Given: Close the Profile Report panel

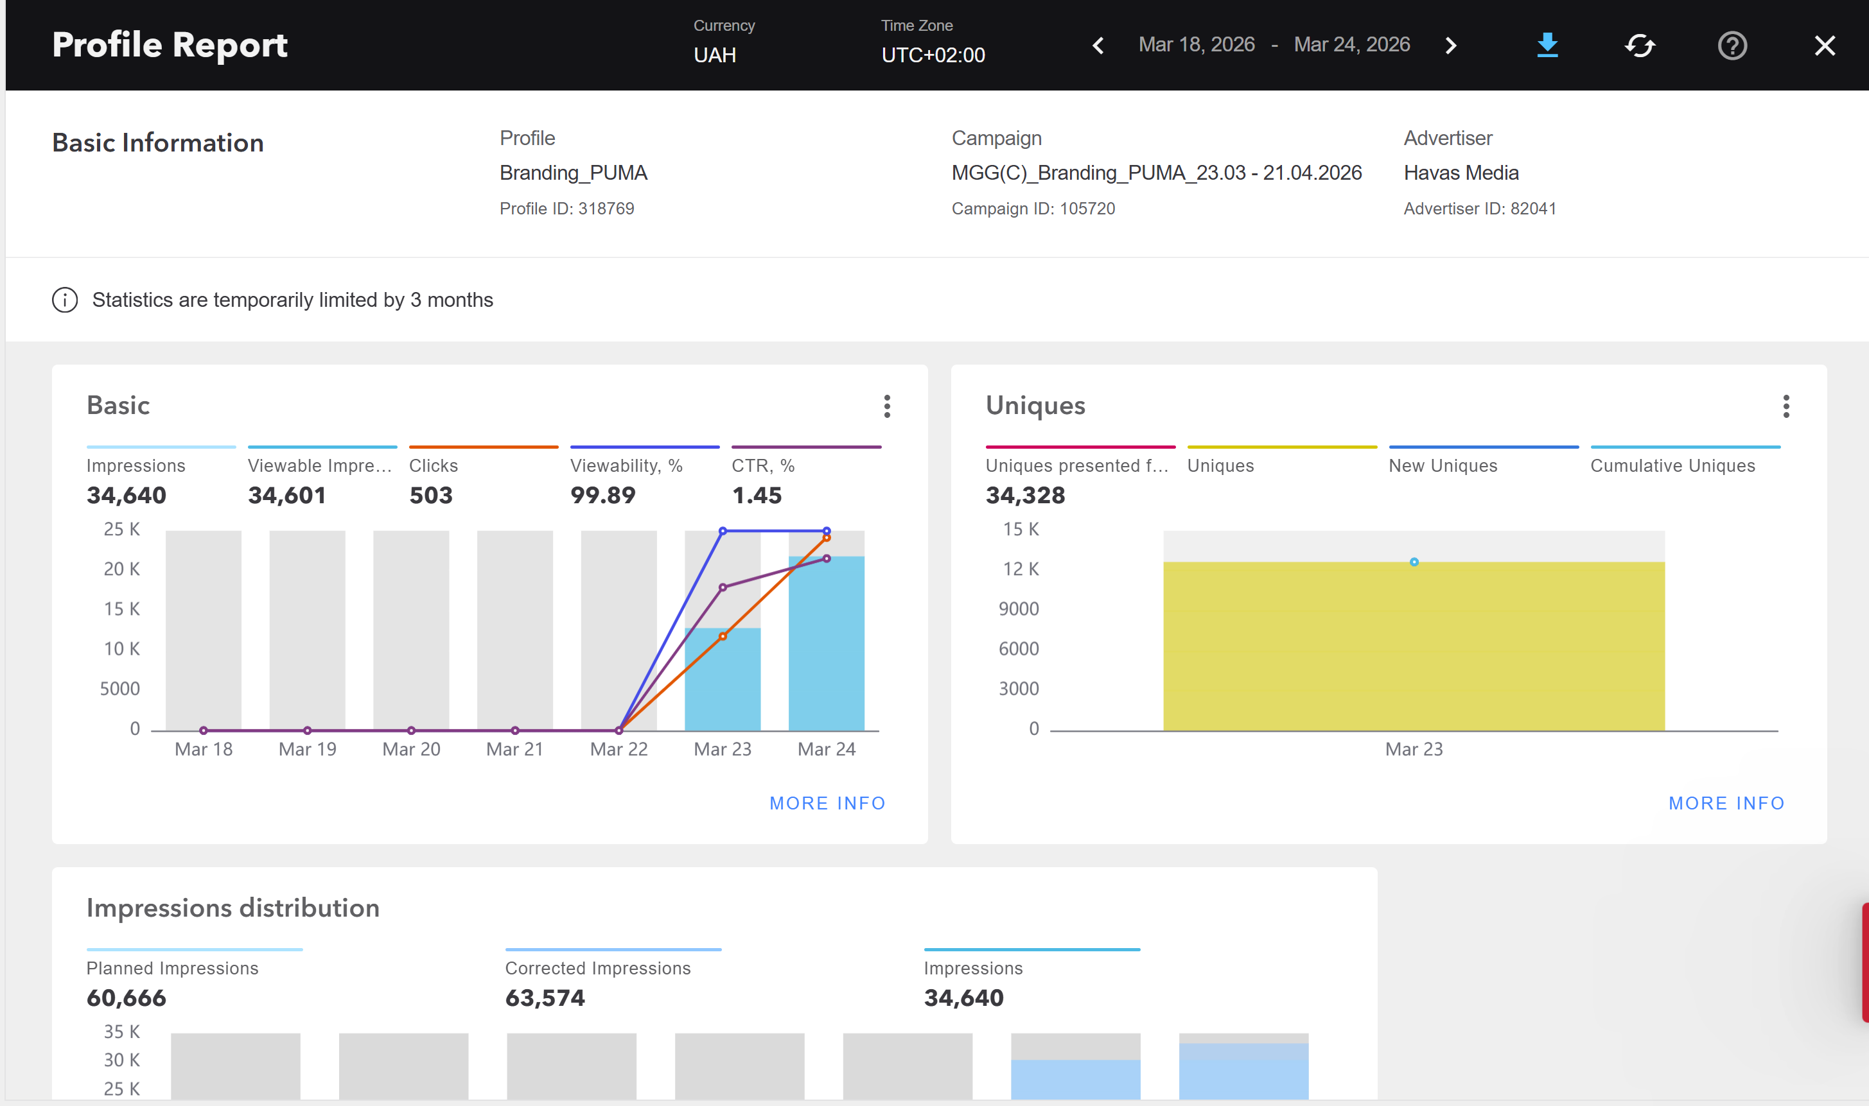Looking at the screenshot, I should tap(1824, 46).
